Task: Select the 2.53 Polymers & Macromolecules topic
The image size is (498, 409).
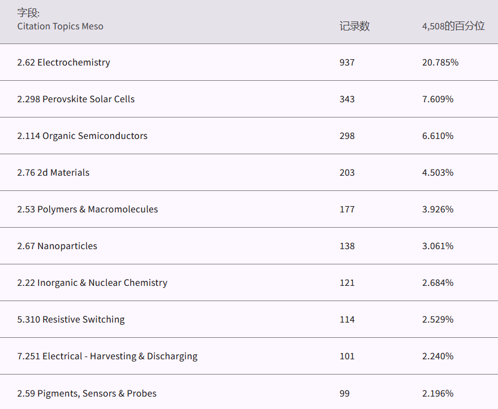Action: (x=87, y=209)
